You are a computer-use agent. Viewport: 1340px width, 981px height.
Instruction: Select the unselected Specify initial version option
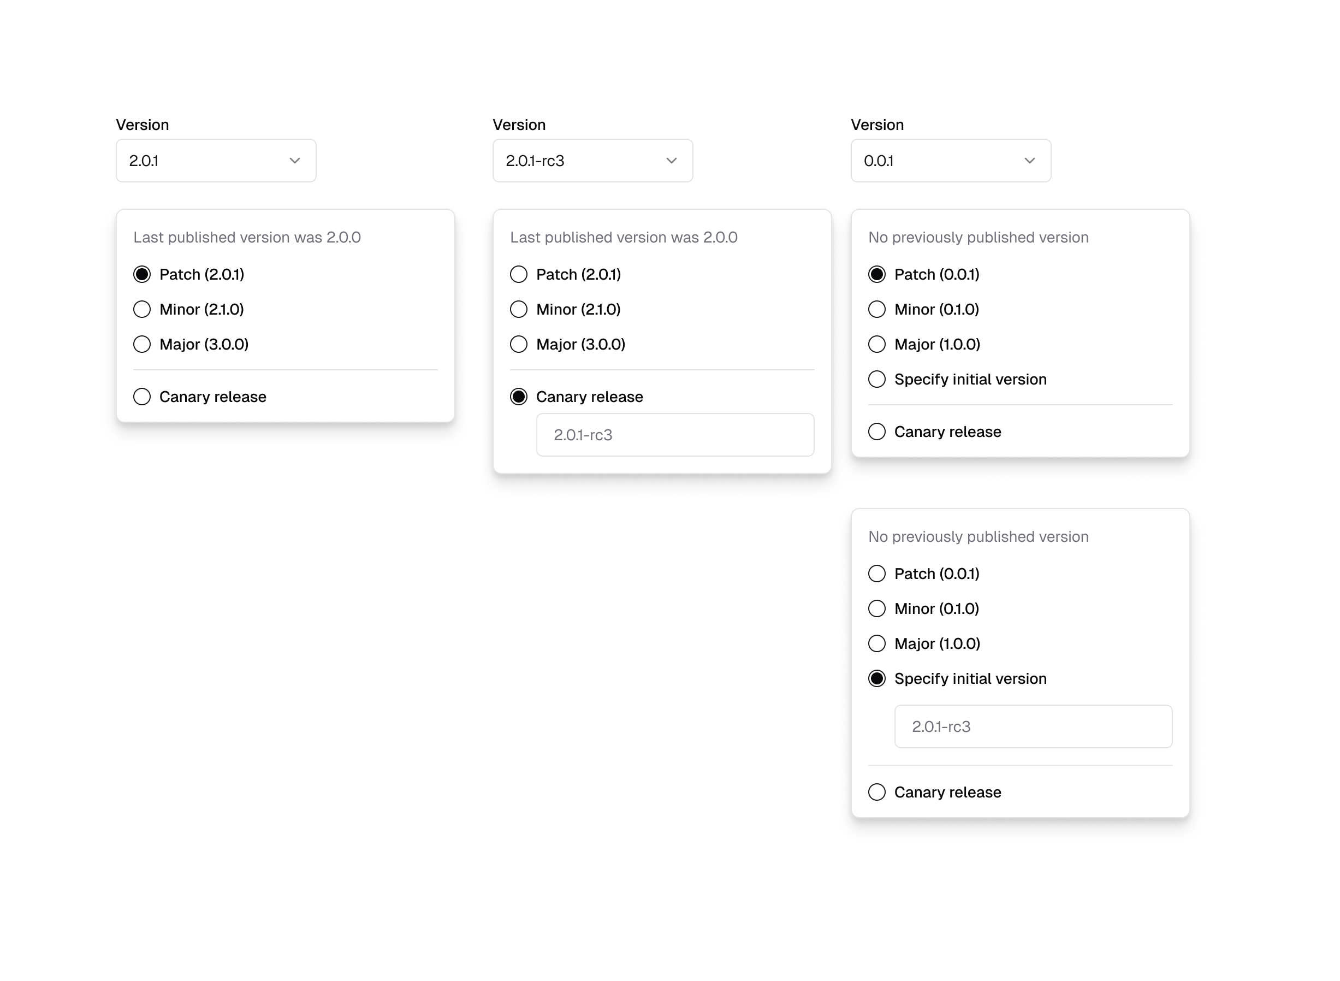[876, 380]
